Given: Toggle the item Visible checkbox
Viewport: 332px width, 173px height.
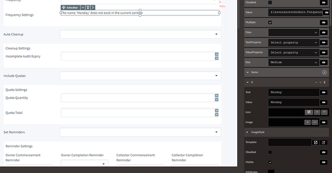Looking at the screenshot, I should pos(270,162).
